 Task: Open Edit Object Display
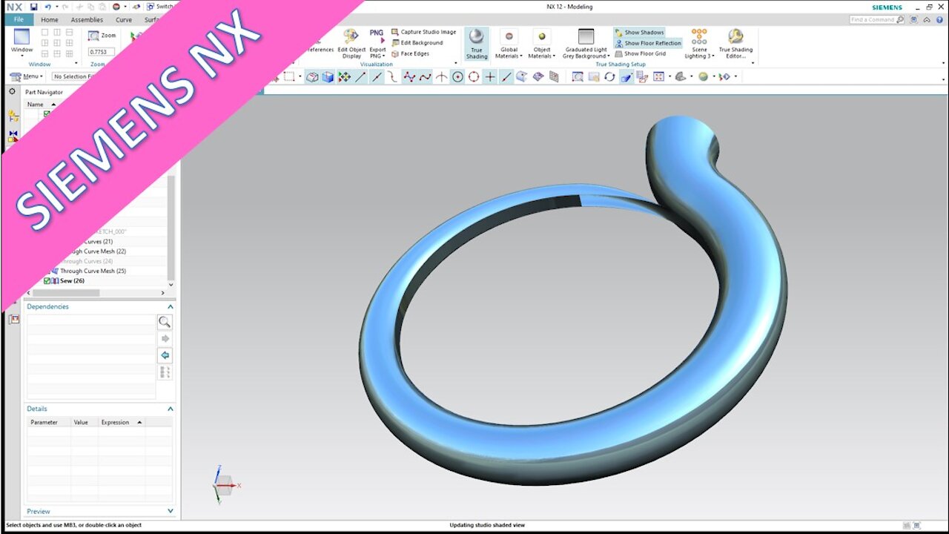pos(351,44)
